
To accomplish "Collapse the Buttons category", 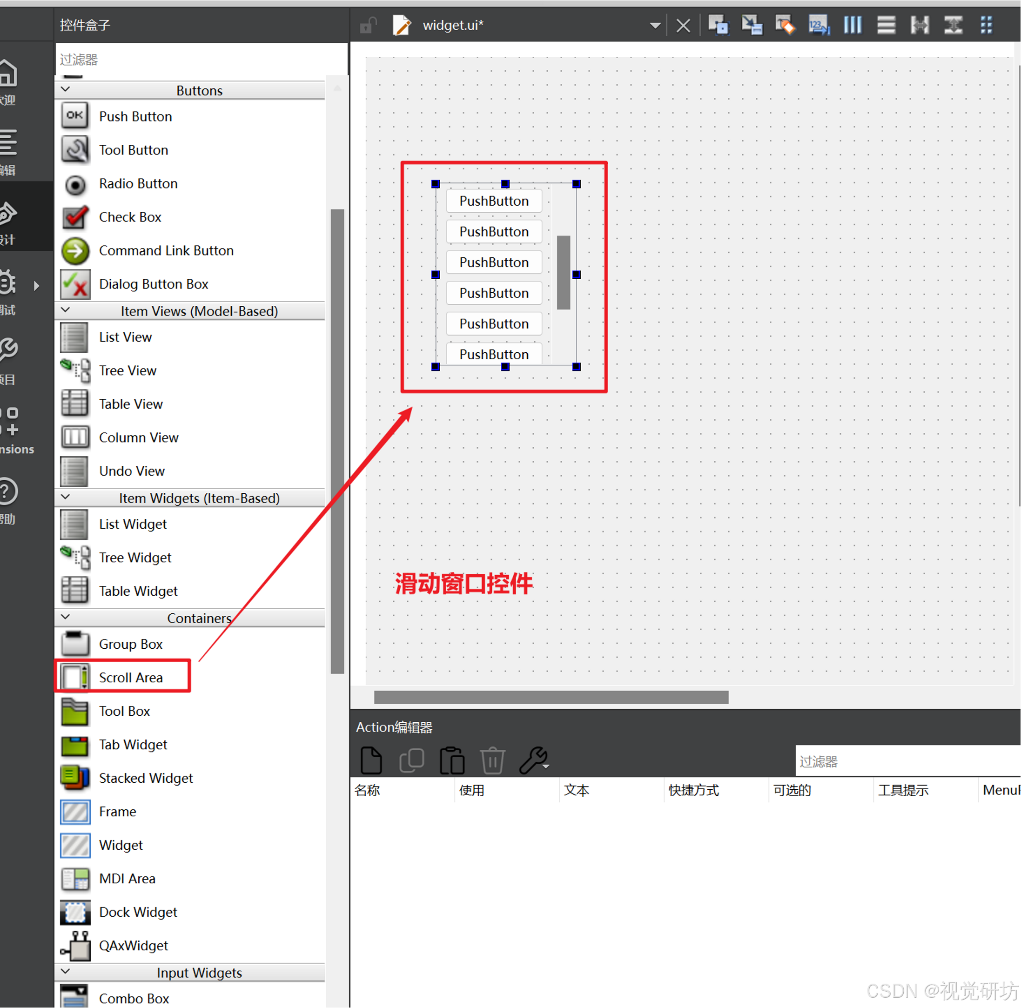I will (x=66, y=89).
